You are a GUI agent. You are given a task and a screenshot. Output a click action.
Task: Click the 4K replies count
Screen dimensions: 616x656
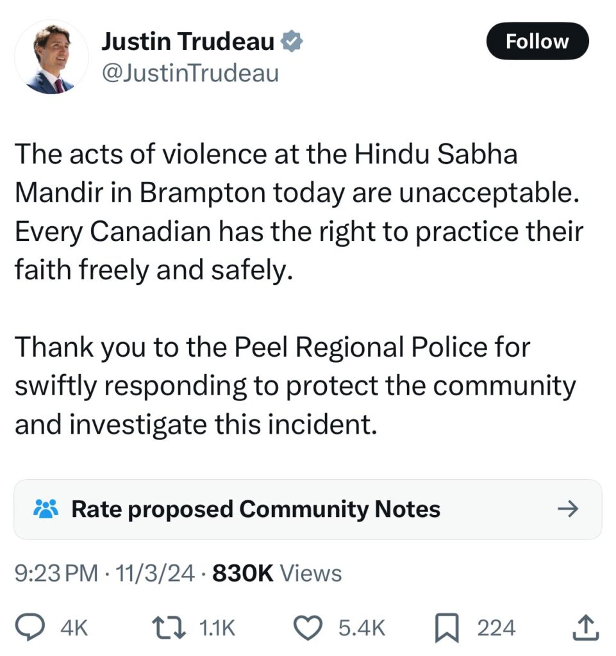tap(74, 628)
